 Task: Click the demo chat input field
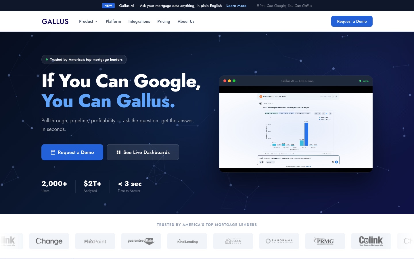pos(298,160)
